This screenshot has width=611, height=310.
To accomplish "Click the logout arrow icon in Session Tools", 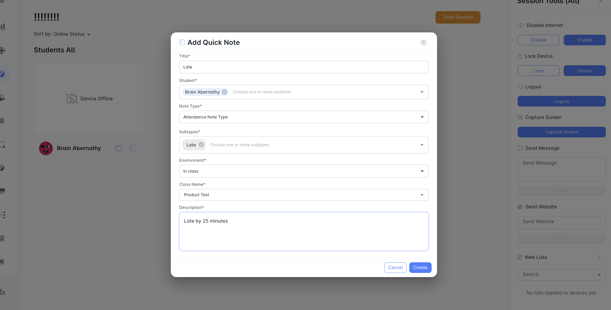I will (x=520, y=87).
